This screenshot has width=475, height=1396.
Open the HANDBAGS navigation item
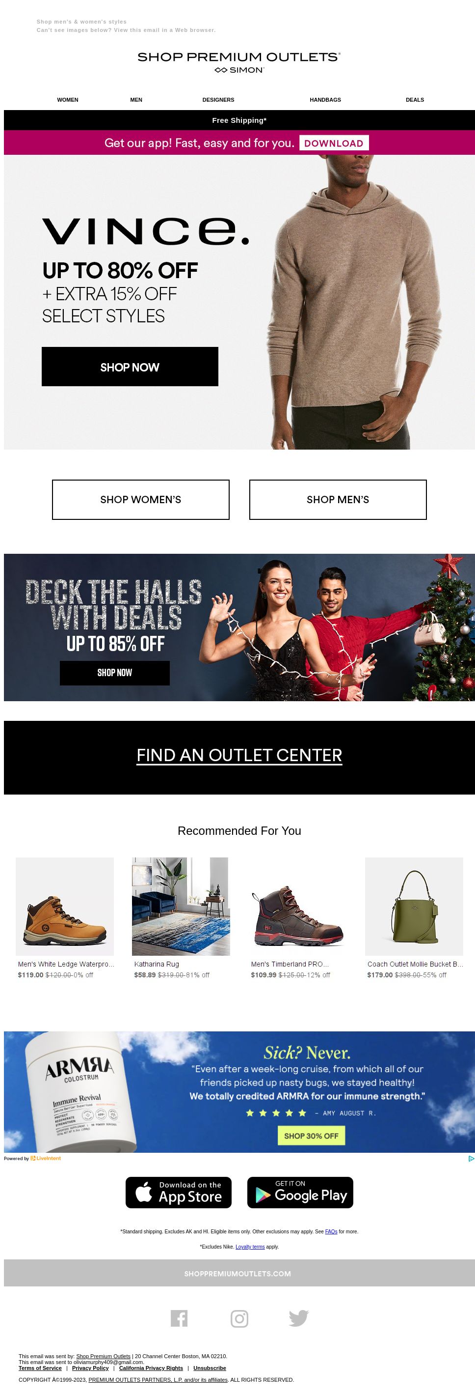point(325,100)
